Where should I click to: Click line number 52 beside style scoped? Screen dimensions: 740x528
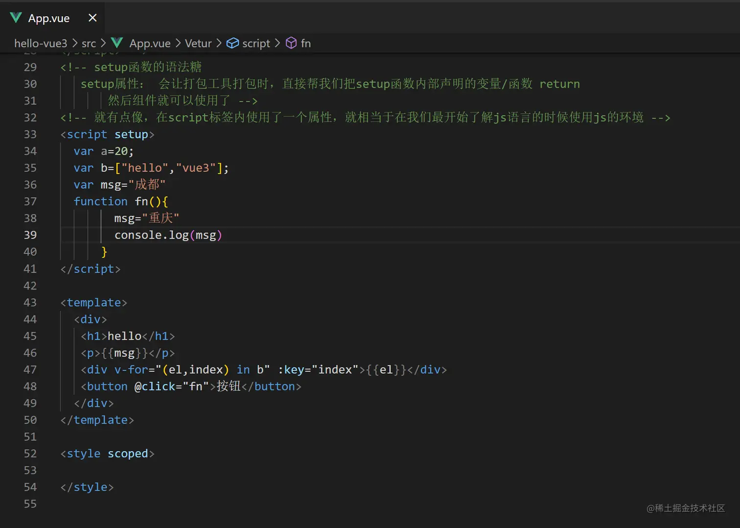click(x=30, y=454)
